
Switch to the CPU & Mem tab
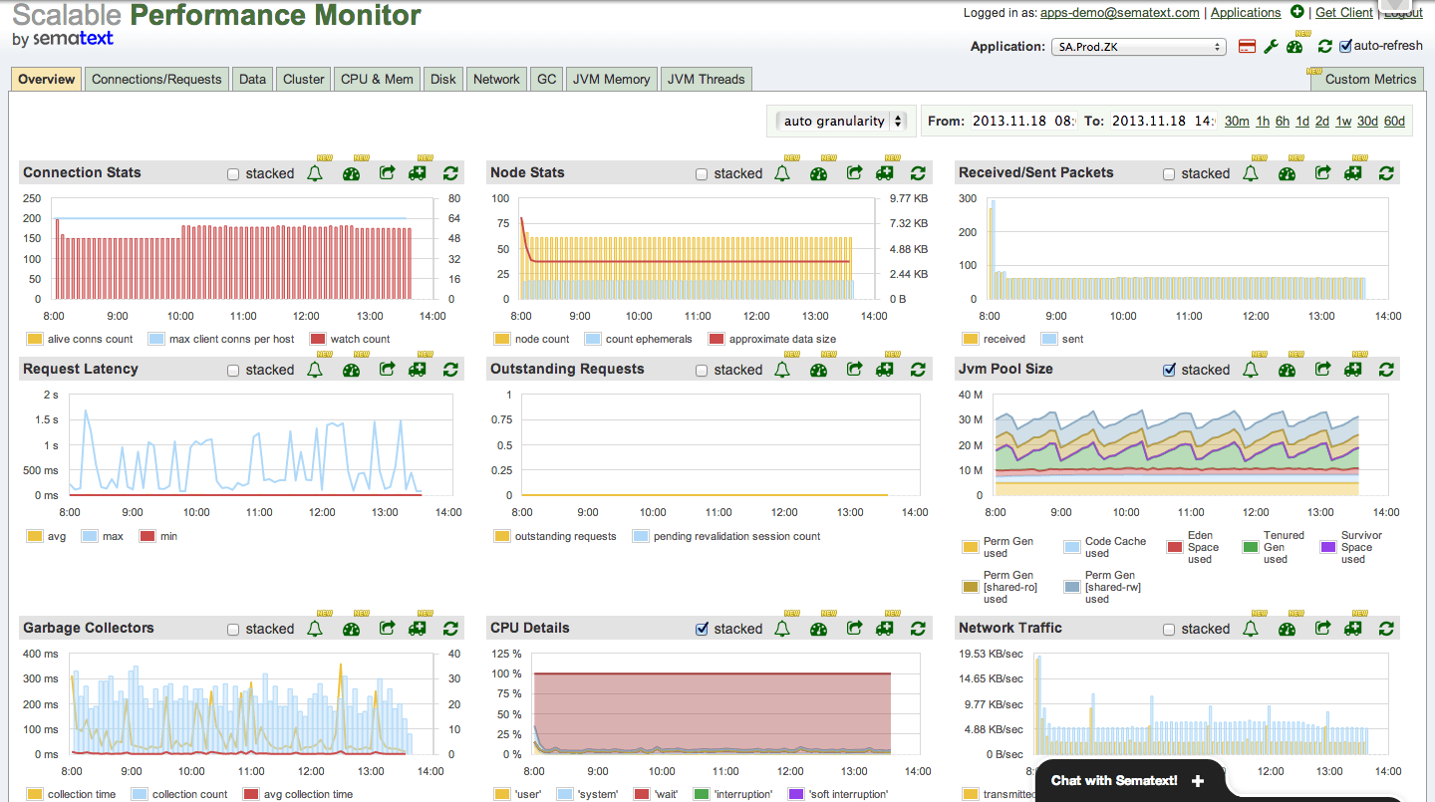(377, 80)
